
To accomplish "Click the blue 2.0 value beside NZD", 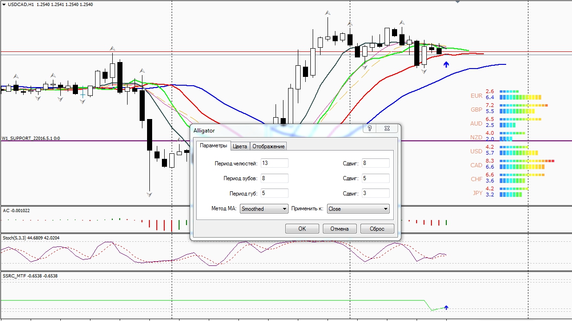I will coord(490,139).
